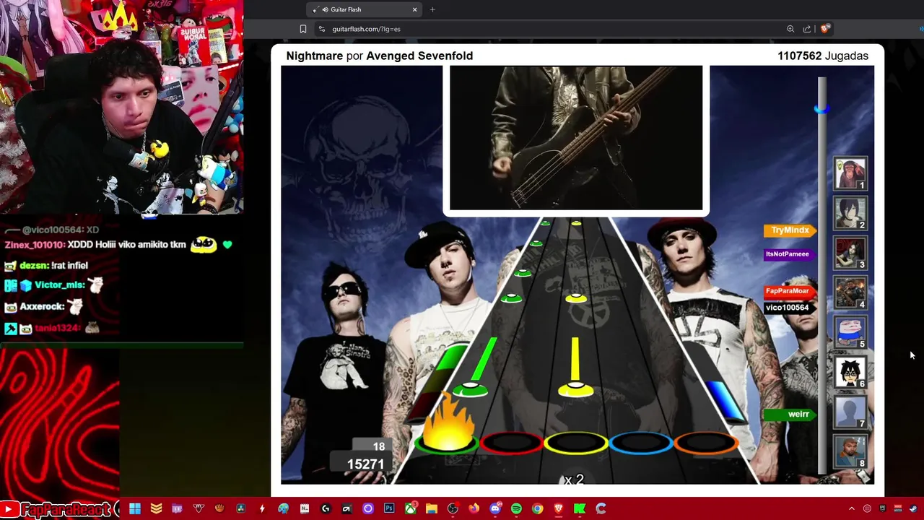Close the Guitar Flash tab

point(415,9)
